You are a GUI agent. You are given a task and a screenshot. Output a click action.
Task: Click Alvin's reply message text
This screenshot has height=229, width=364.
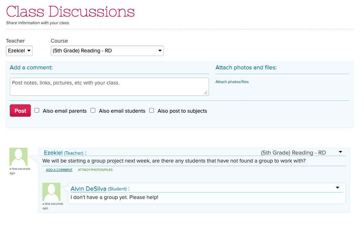pyautogui.click(x=114, y=197)
